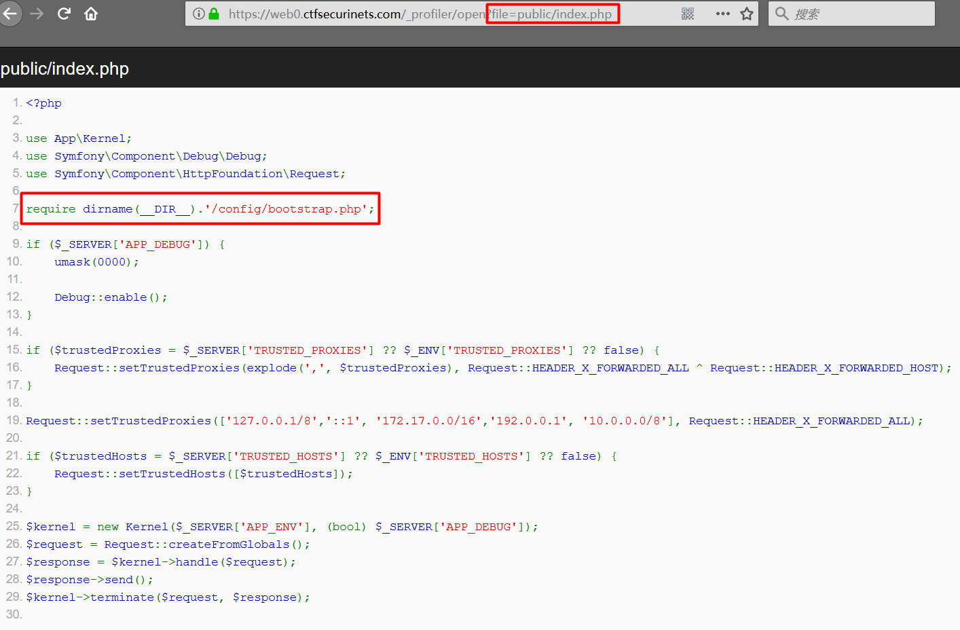Click the require bootstrap.php code line
Viewport: 960px width, 630px height.
tap(200, 209)
